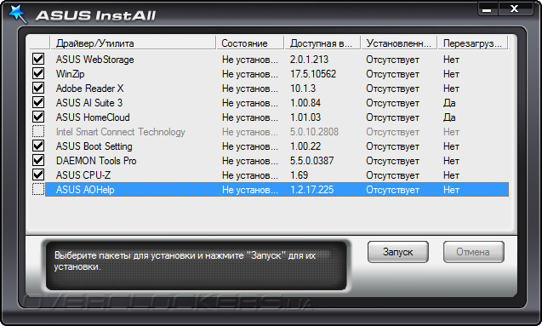
Task: Click the Да restart value for AI Suite 3
Action: [449, 103]
